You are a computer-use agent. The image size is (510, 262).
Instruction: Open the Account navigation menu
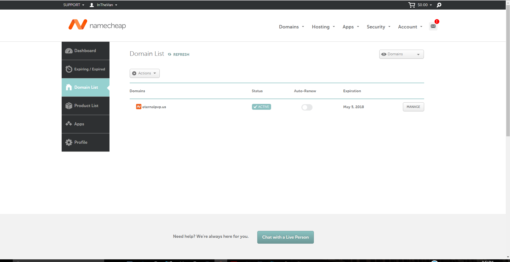pyautogui.click(x=410, y=27)
